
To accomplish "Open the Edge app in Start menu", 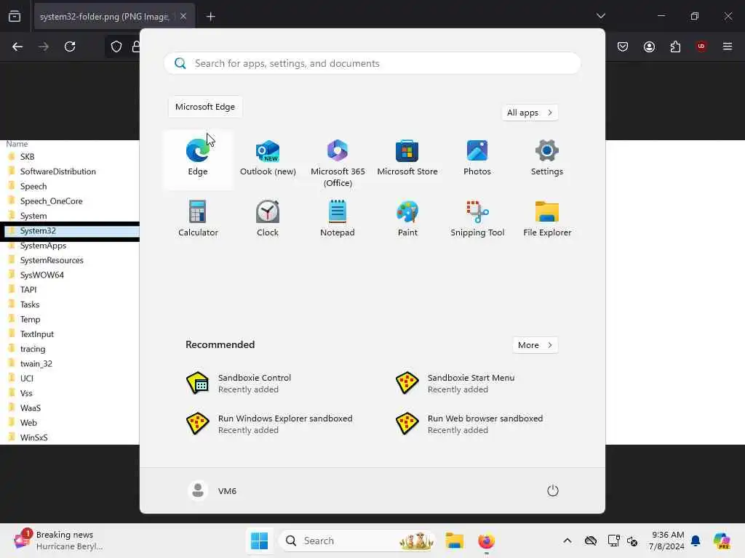I will pos(198,159).
